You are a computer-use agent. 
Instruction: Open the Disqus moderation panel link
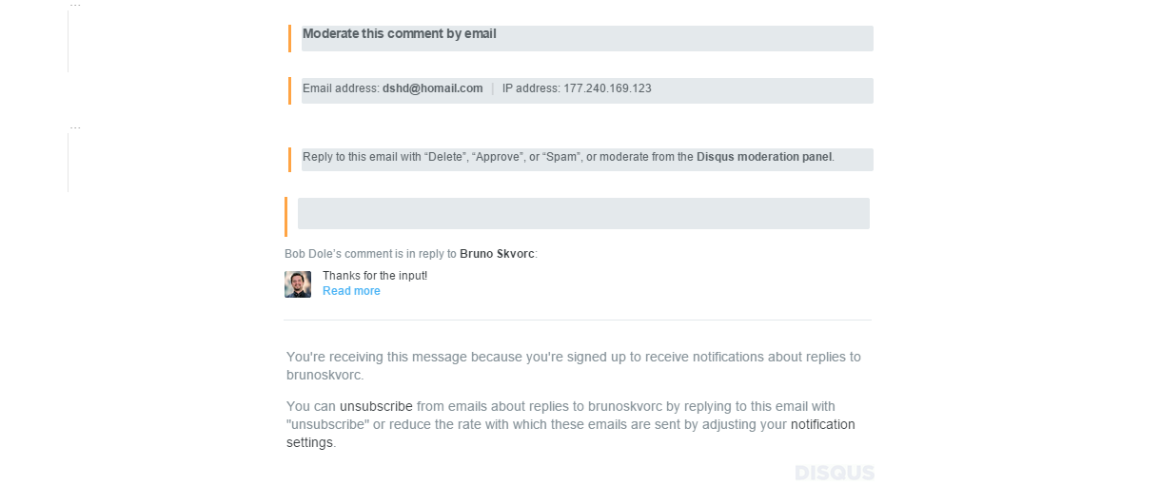764,157
